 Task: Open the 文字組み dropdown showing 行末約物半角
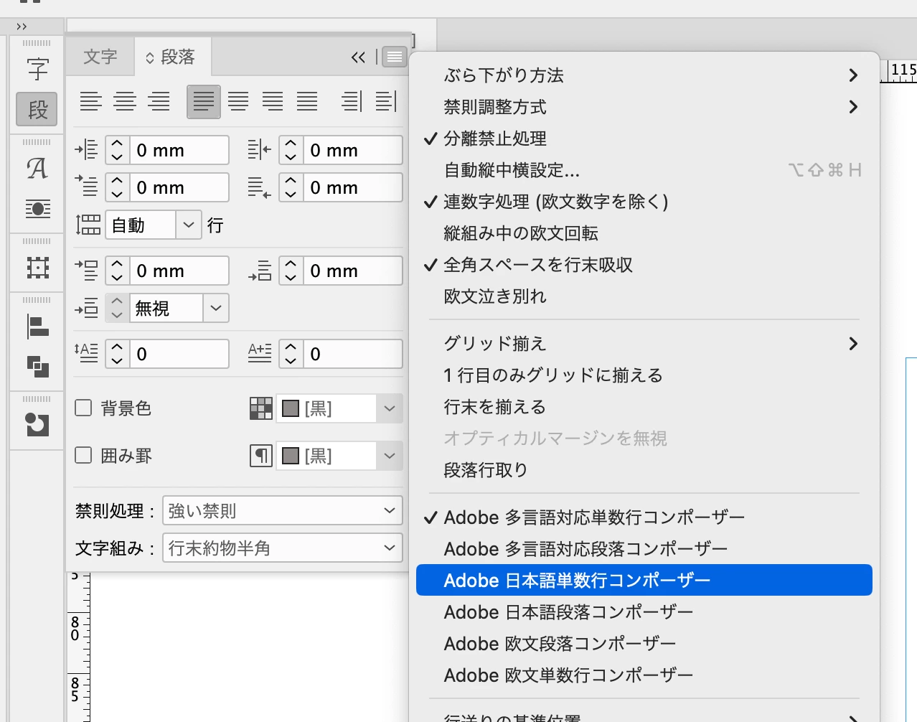pyautogui.click(x=282, y=548)
